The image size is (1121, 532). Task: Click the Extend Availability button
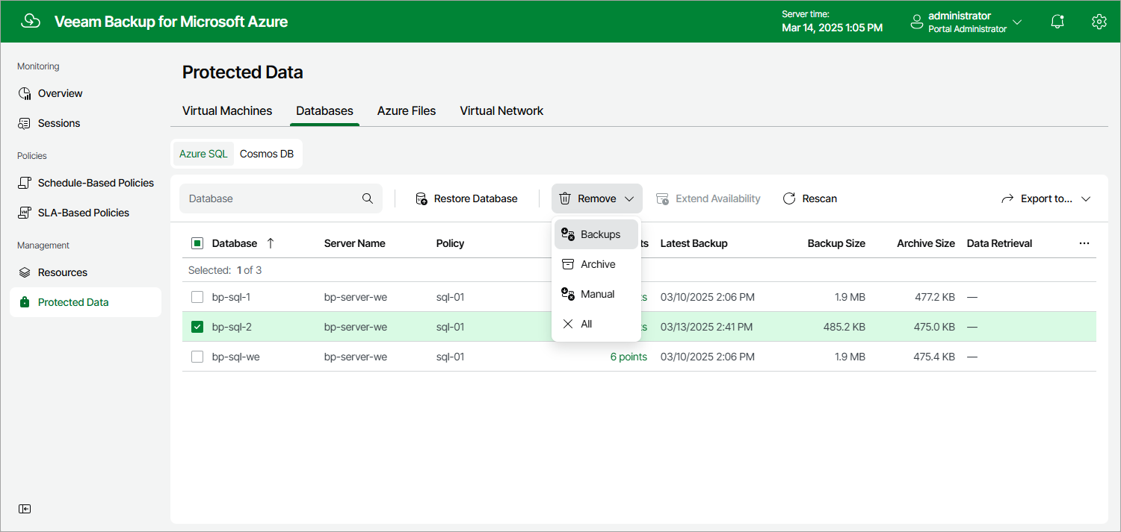pyautogui.click(x=708, y=198)
